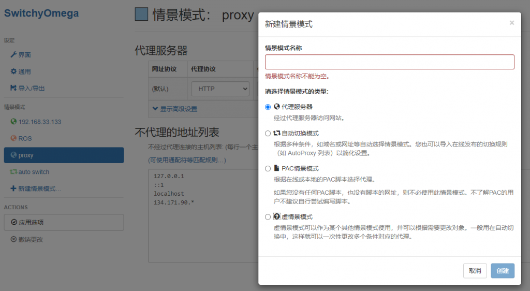
Task: Click the wrench icon beside 界面
Action: pyautogui.click(x=13, y=55)
